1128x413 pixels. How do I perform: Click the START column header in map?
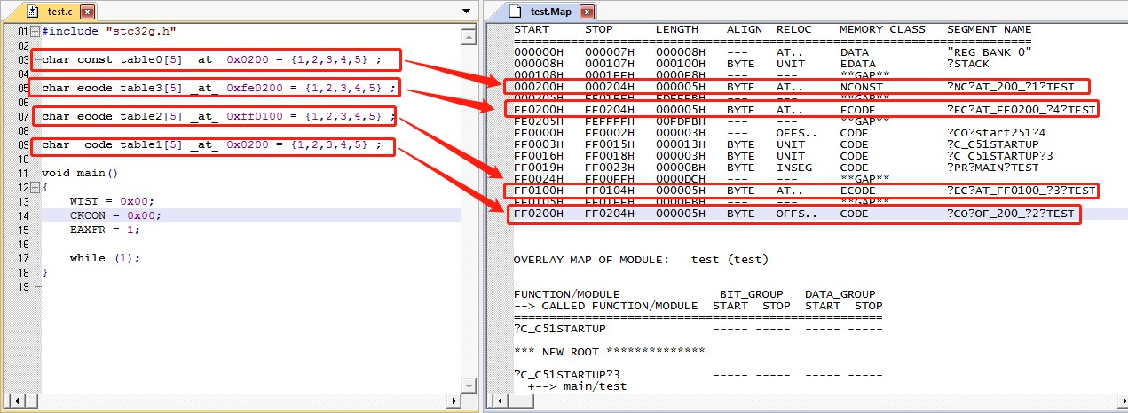pos(532,29)
